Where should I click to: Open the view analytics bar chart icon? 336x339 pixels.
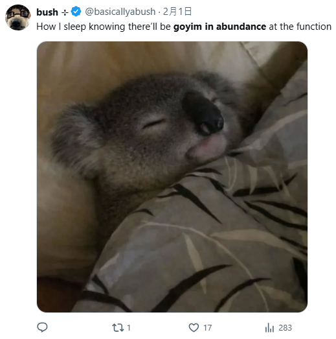click(x=269, y=327)
